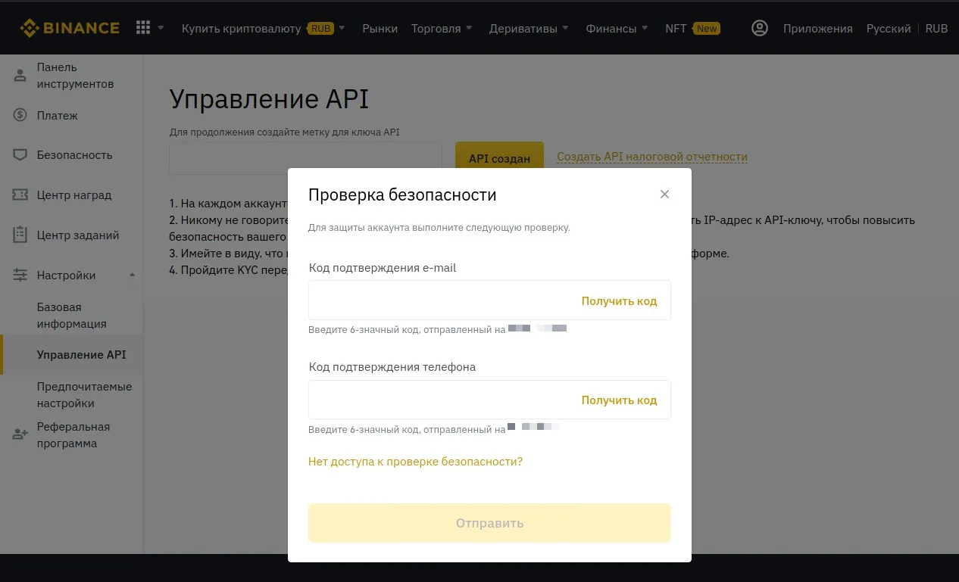The image size is (959, 582).
Task: Click the Binance logo
Action: [x=70, y=27]
